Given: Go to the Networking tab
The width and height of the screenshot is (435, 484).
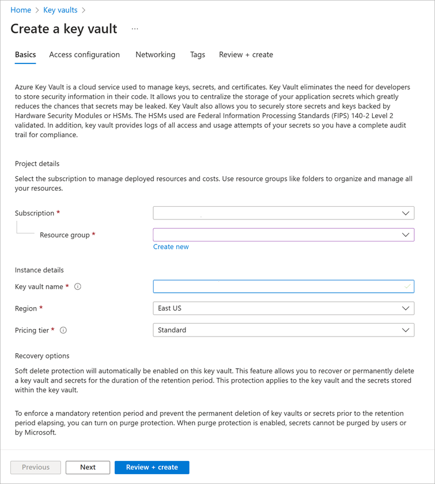Looking at the screenshot, I should pyautogui.click(x=156, y=55).
